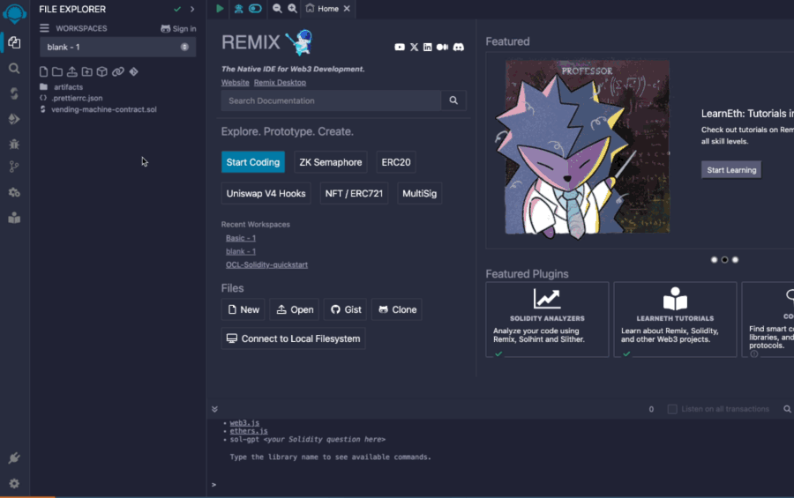Image resolution: width=794 pixels, height=498 pixels.
Task: Open the OCL-Solidity-quickstart recent workspace link
Action: tap(266, 264)
